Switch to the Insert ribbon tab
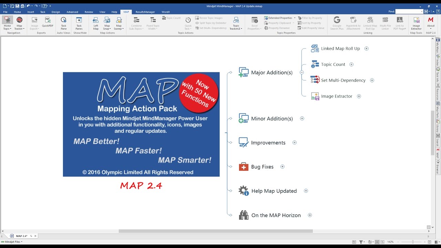The height and width of the screenshot is (248, 441). pos(31,12)
